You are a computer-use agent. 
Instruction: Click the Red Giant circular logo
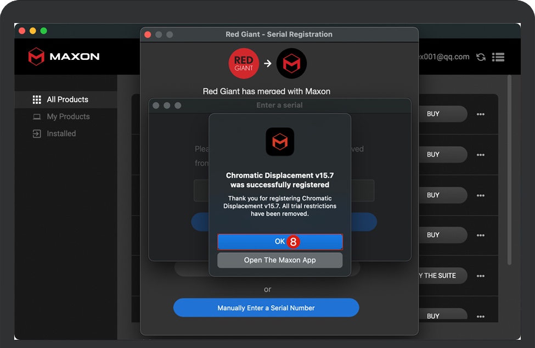(x=244, y=64)
